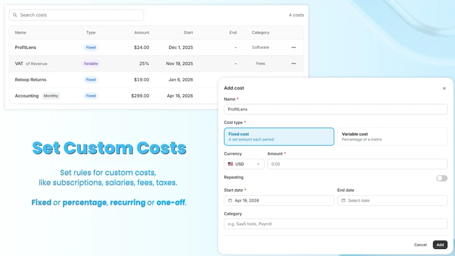Viewport: 455px width, 256px height.
Task: Click the Amount input field
Action: click(x=357, y=164)
